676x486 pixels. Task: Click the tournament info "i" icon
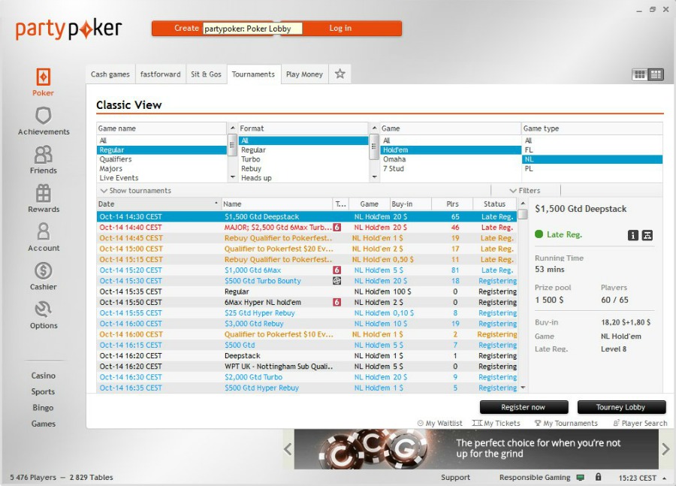(x=632, y=235)
